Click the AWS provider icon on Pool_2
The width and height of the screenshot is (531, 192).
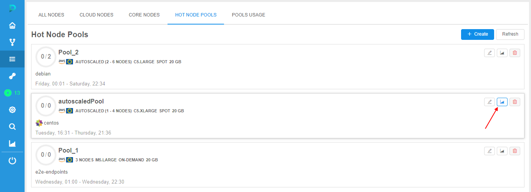(61, 61)
